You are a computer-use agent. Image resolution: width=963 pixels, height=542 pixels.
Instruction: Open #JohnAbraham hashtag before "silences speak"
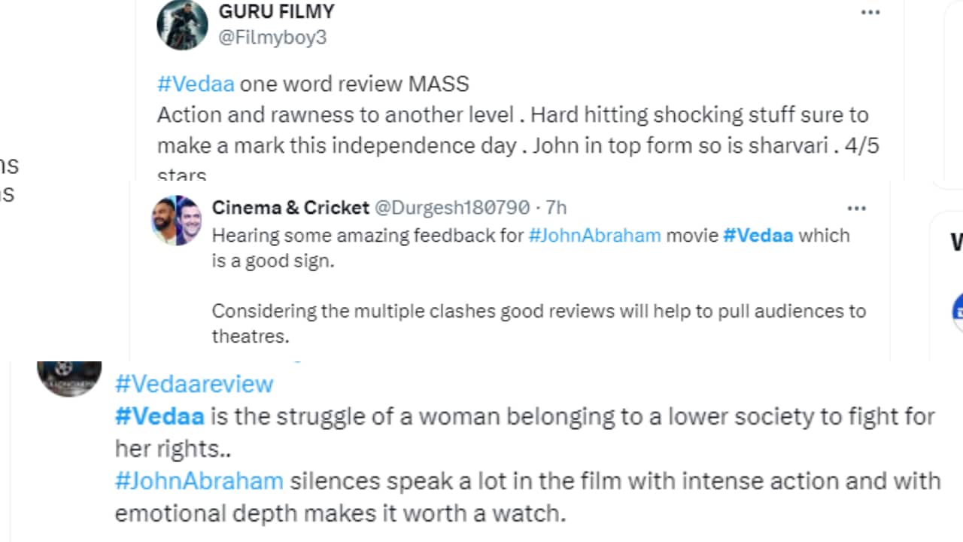tap(199, 480)
